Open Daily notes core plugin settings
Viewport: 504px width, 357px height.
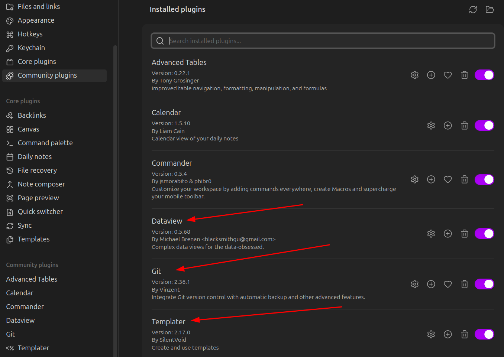[x=35, y=157]
